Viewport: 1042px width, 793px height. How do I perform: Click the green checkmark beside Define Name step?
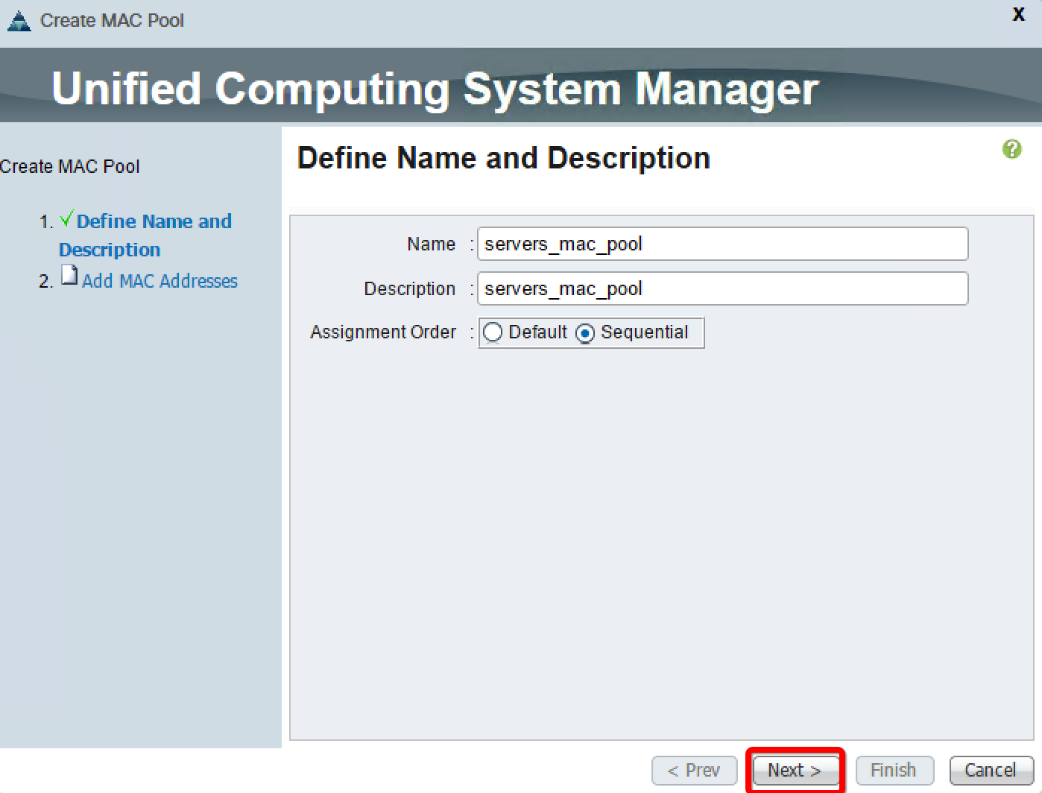pyautogui.click(x=66, y=218)
